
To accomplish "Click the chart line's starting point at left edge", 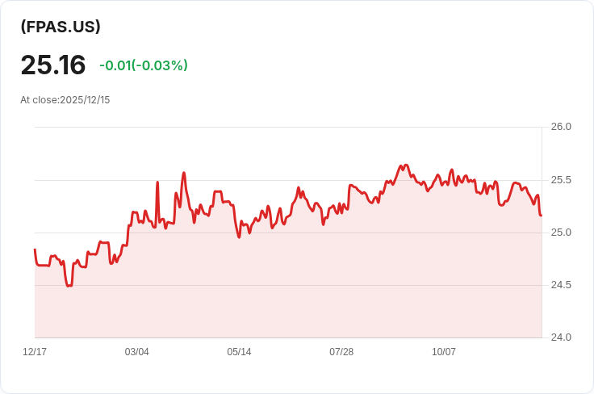I will pyautogui.click(x=35, y=250).
